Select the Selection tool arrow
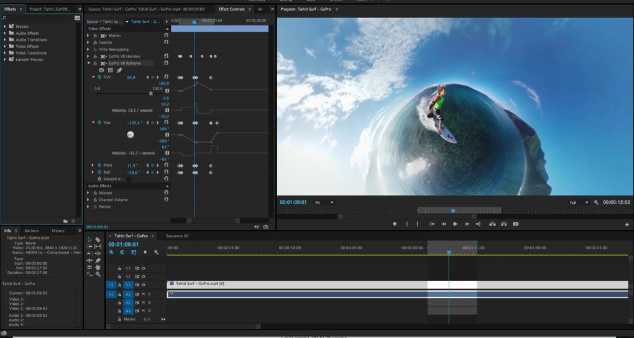 click(90, 240)
